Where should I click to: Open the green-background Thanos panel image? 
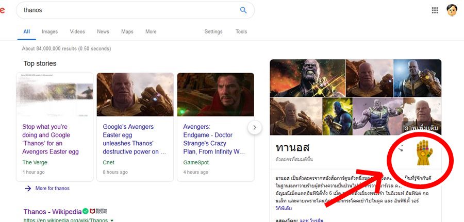tap(337, 116)
